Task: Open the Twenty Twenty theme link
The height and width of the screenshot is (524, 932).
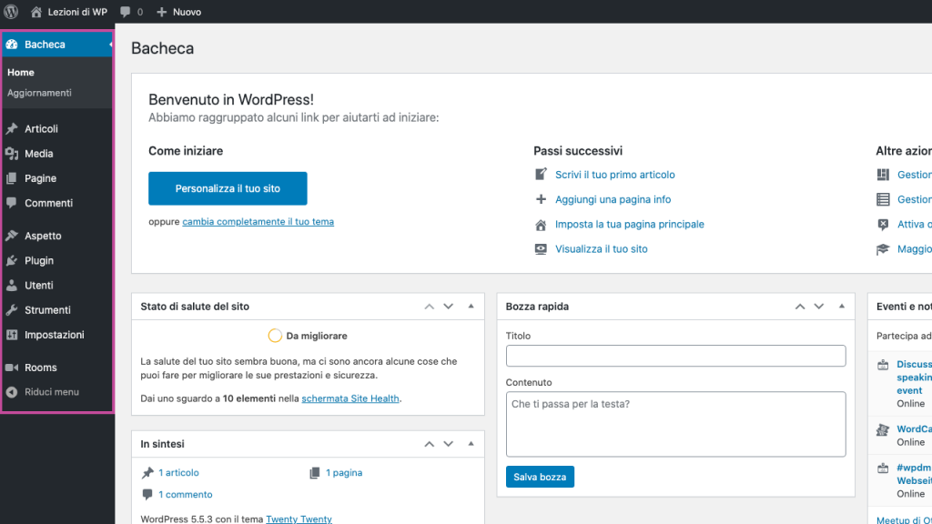Action: pos(299,519)
